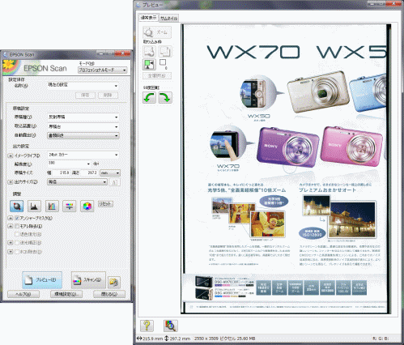This screenshot has height=345, width=404.
Task: Expand the Descreening (モアレ除去) options
Action: tap(11, 226)
